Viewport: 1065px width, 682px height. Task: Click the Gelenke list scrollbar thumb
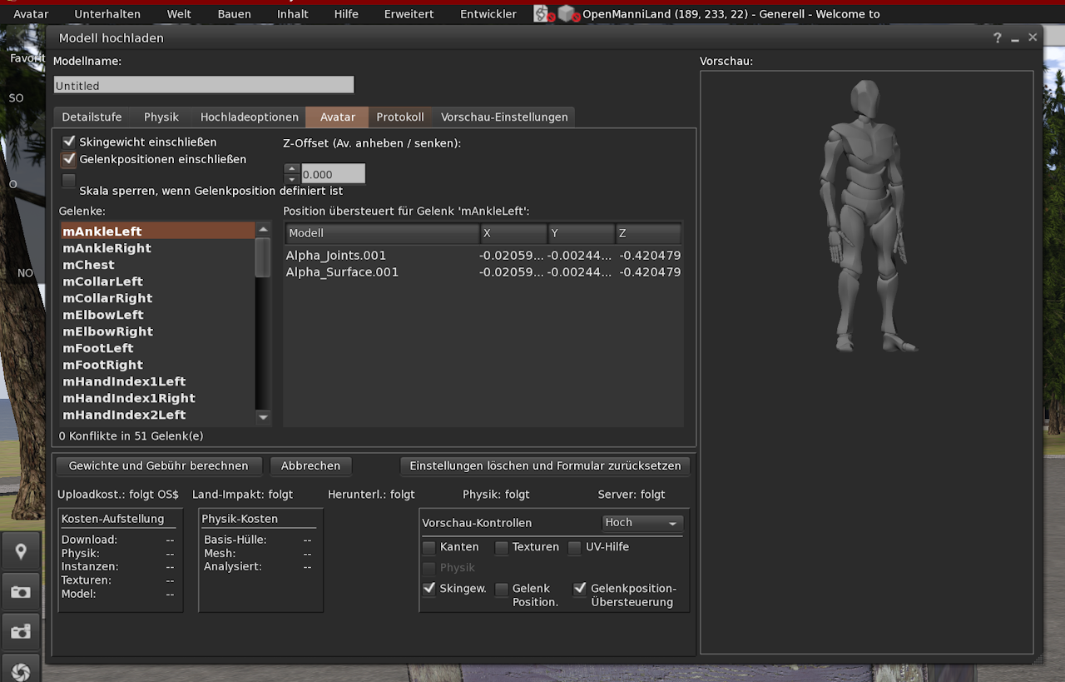tap(263, 256)
